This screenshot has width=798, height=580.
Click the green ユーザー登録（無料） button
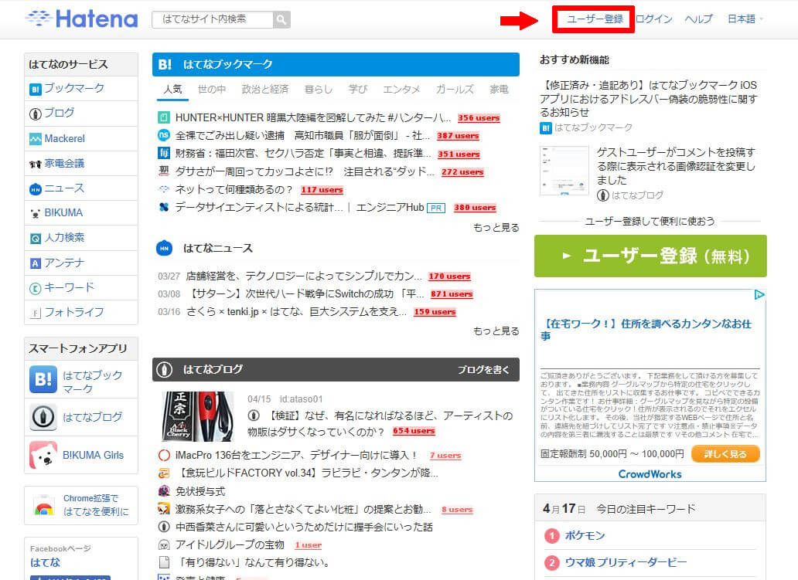pos(650,256)
